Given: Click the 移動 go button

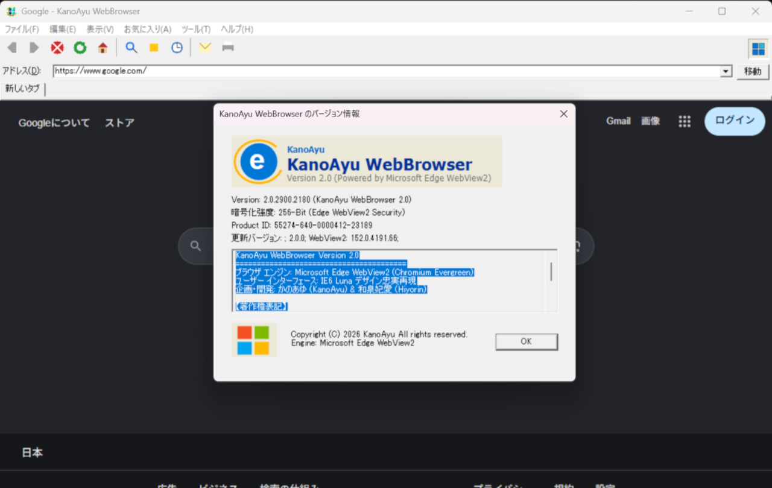Looking at the screenshot, I should tap(753, 71).
